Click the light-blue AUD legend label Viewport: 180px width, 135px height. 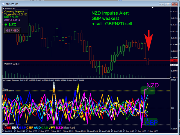[x=37, y=128]
